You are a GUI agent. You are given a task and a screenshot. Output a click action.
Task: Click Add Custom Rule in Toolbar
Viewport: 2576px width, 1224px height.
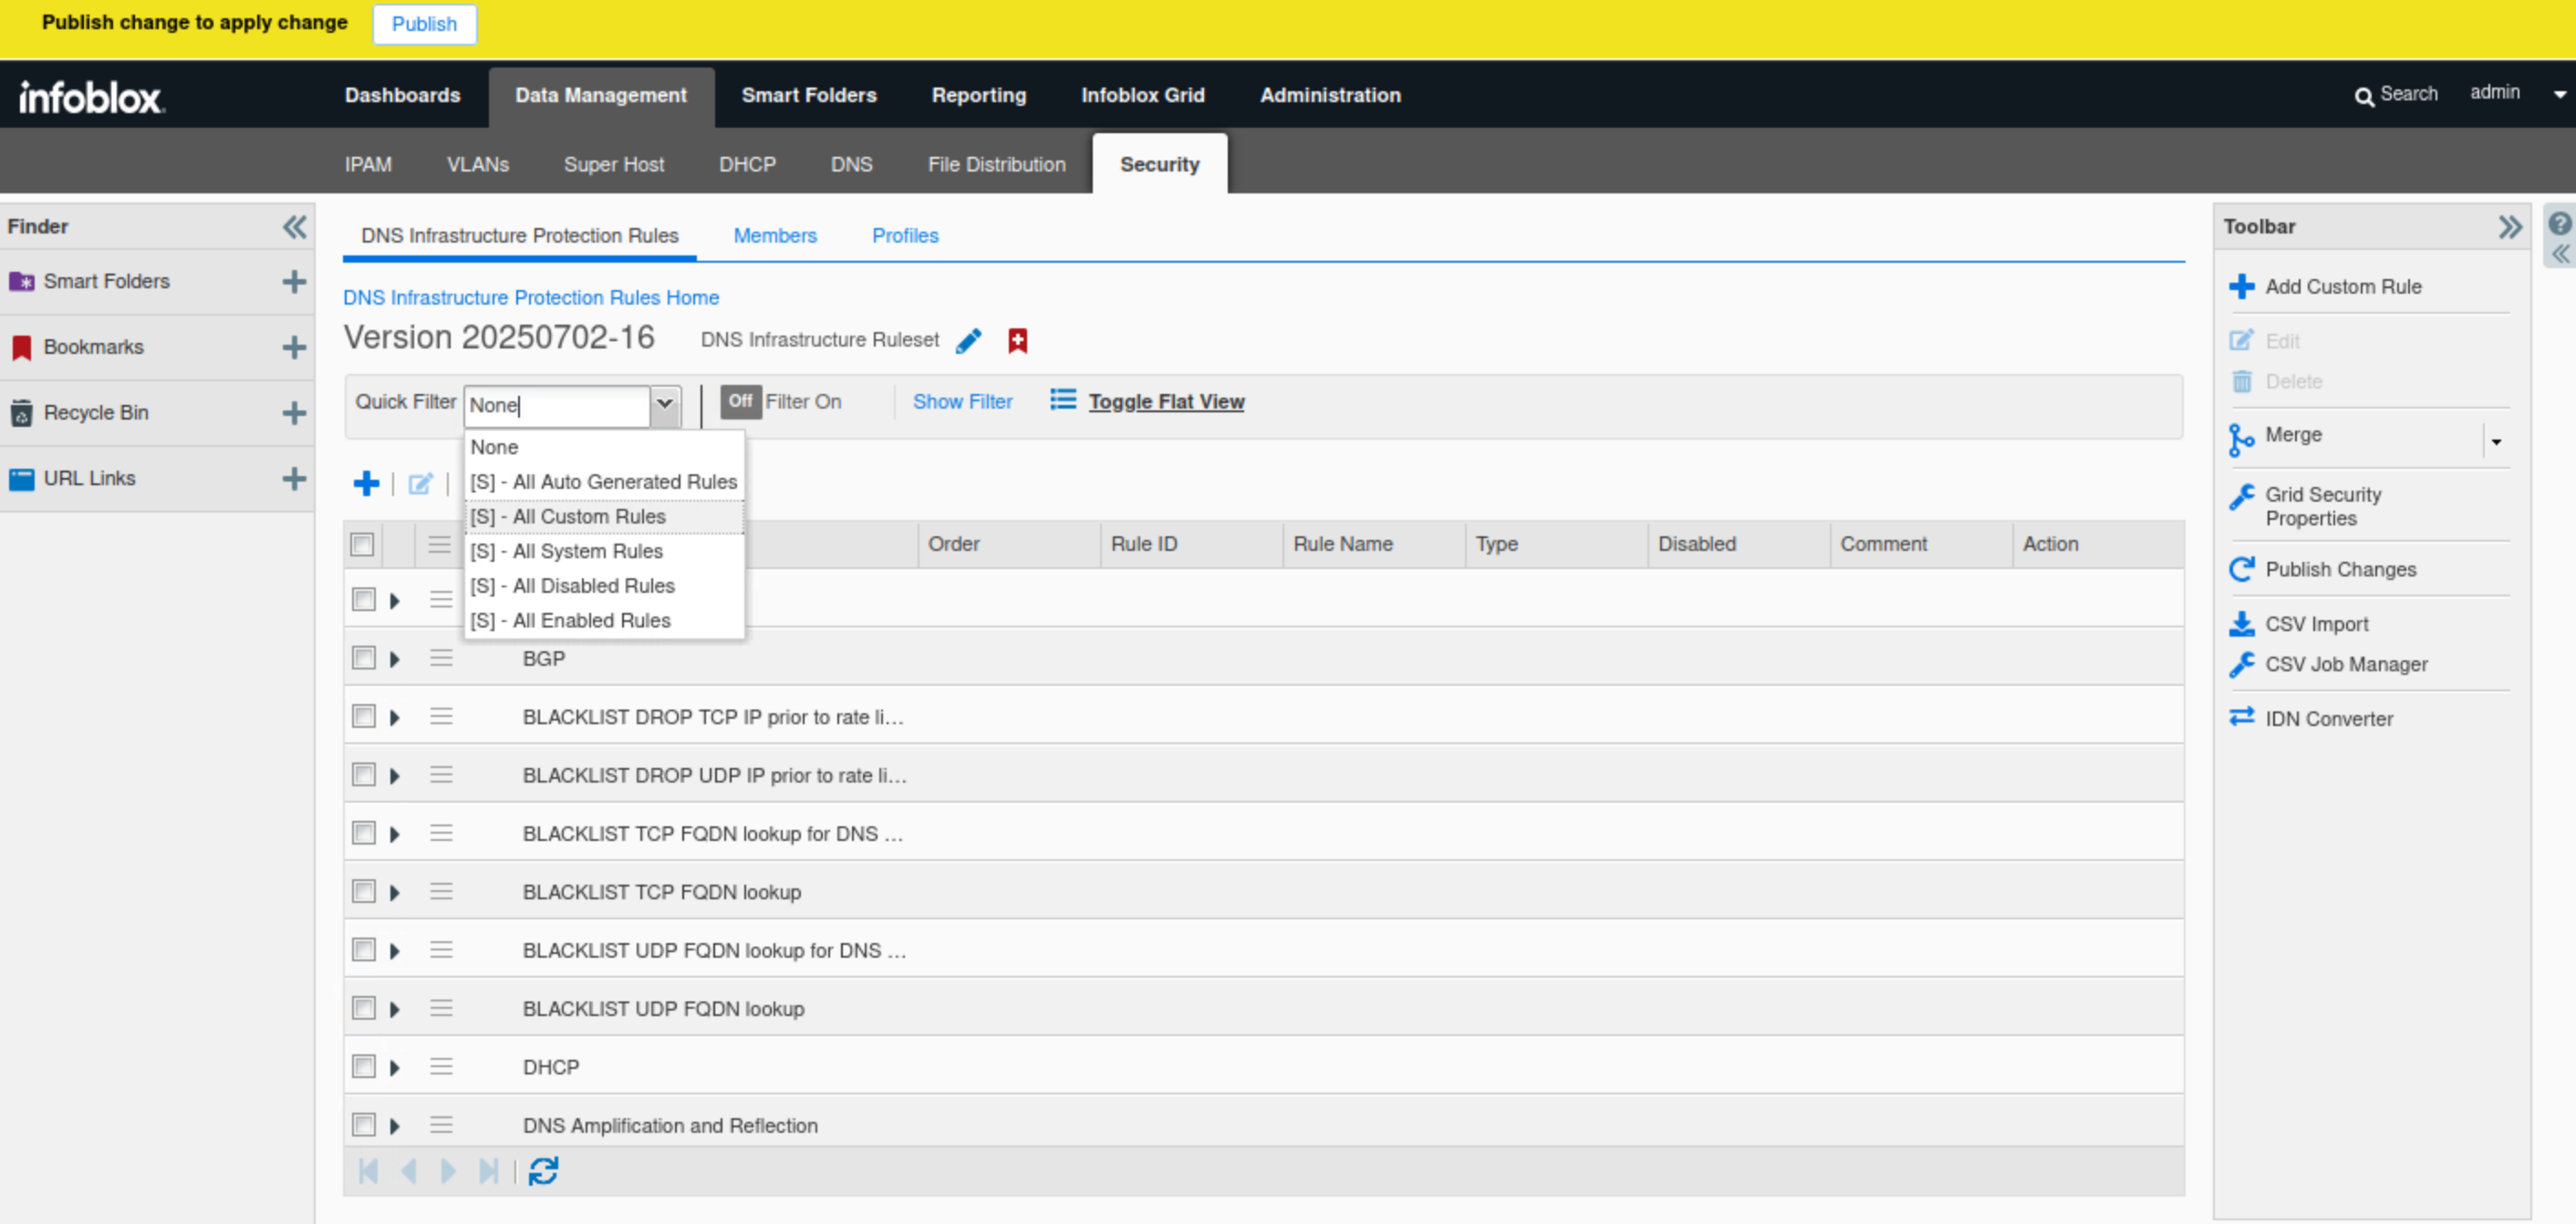point(2343,287)
